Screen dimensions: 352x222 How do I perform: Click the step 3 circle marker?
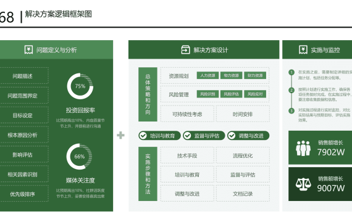tap(291, 110)
